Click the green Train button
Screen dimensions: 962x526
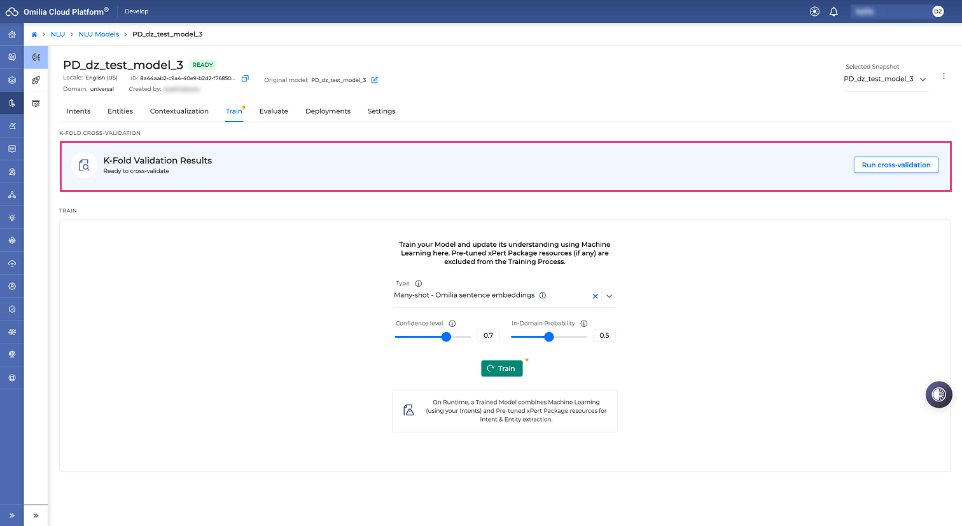pos(502,368)
